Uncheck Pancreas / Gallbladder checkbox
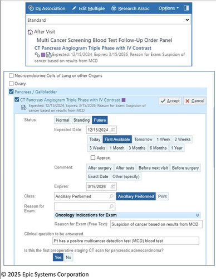The width and height of the screenshot is (216, 279). [x=11, y=92]
